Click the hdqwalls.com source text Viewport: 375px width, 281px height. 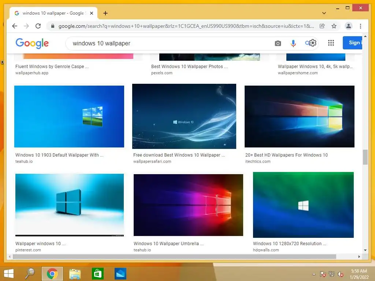point(266,250)
